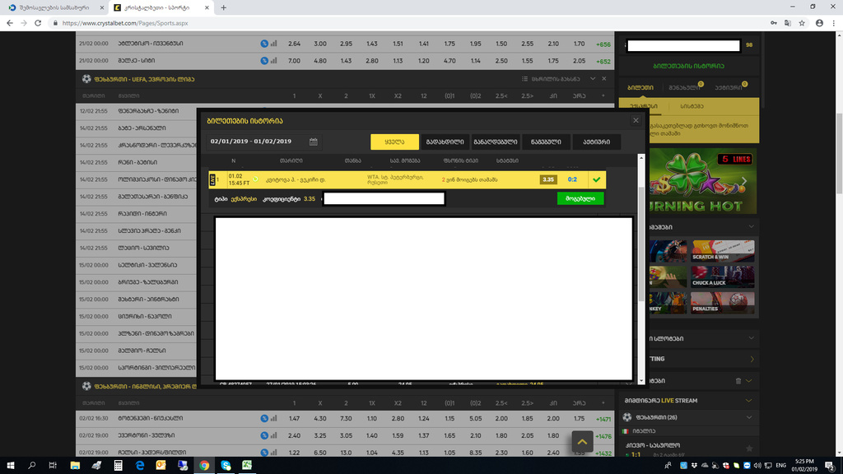Select the ყველა filter tab
Screen dimensions: 843x474
click(x=394, y=142)
